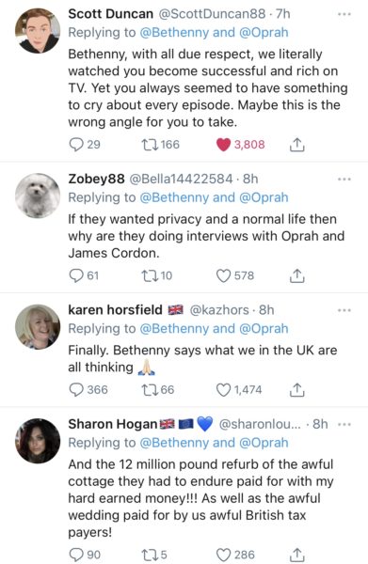Reply to Zobey88's tweet
368x564 pixels.
76,275
